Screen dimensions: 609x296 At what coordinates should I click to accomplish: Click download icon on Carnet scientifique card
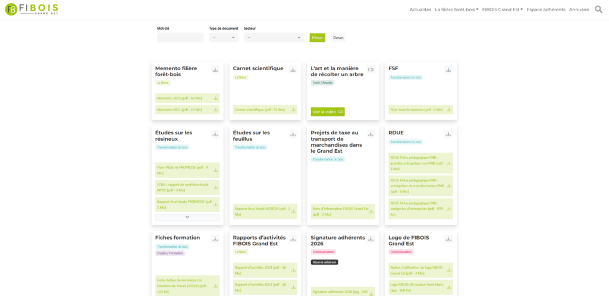click(293, 70)
